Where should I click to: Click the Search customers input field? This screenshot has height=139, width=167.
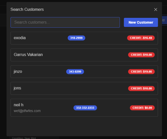tap(65, 22)
